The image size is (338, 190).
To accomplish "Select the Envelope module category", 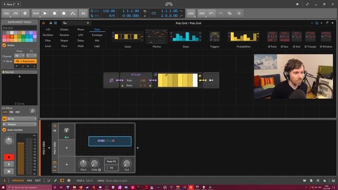I will [97, 35].
